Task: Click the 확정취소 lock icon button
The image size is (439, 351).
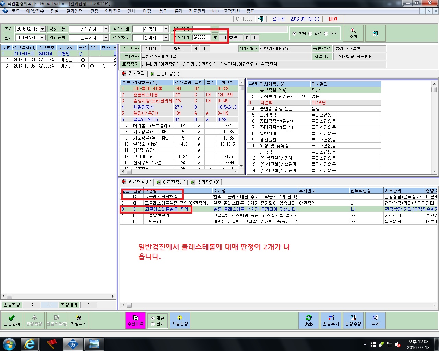Action: [79, 320]
